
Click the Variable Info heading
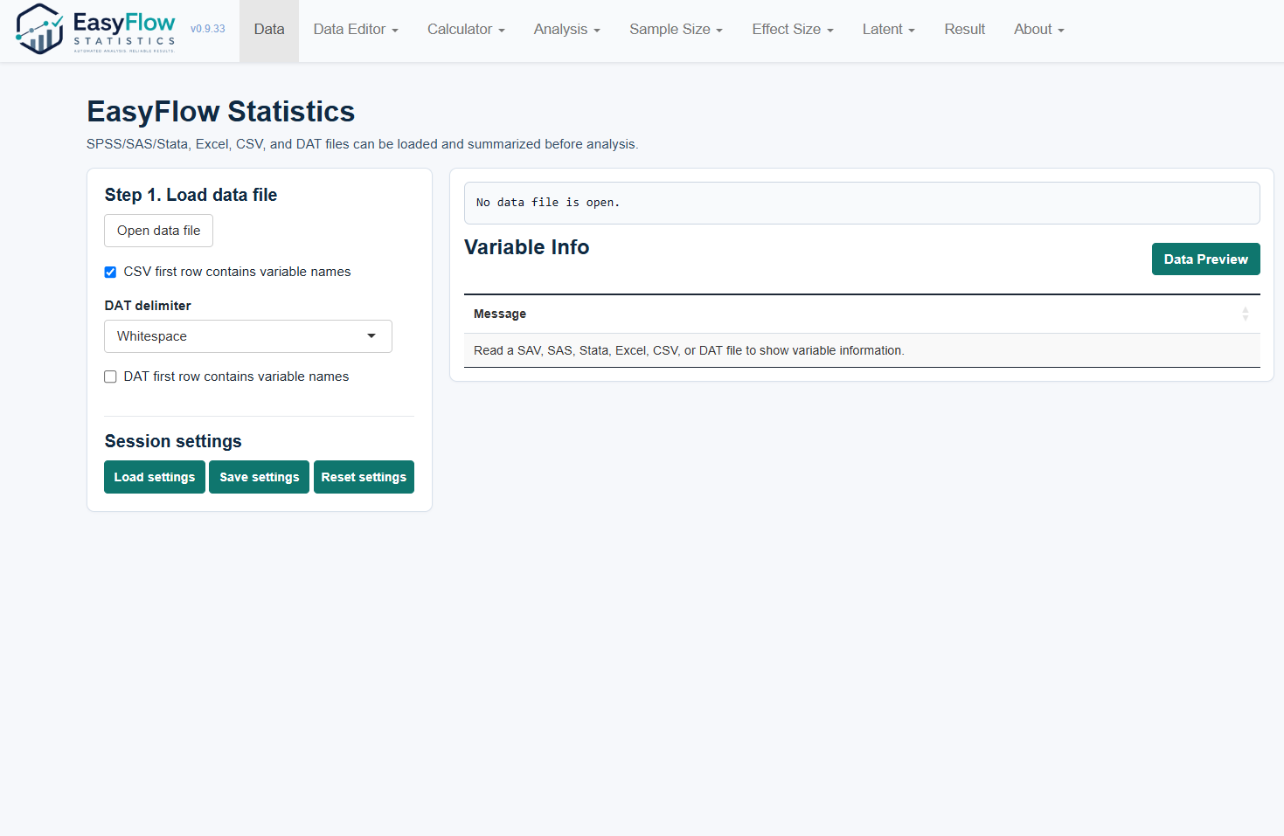pyautogui.click(x=527, y=247)
